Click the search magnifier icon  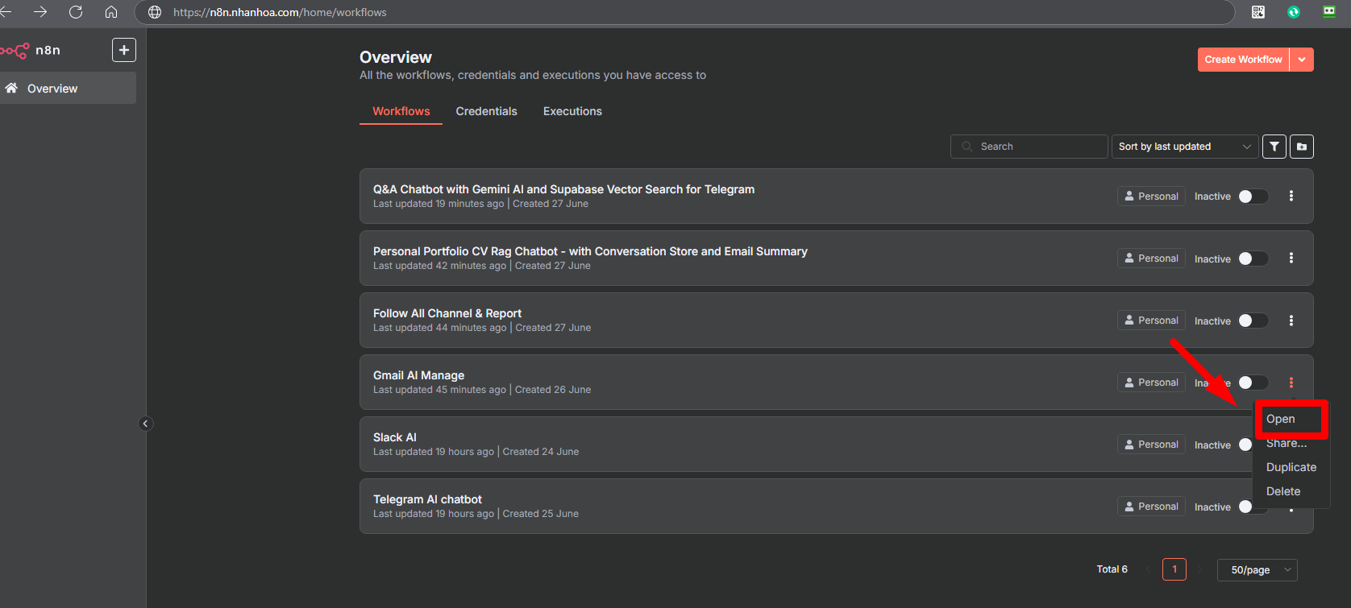point(967,147)
